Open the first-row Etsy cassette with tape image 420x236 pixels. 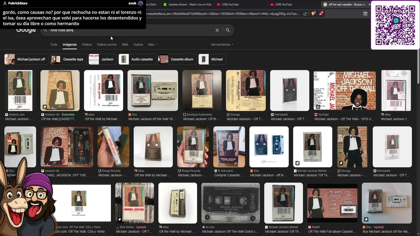(153, 90)
